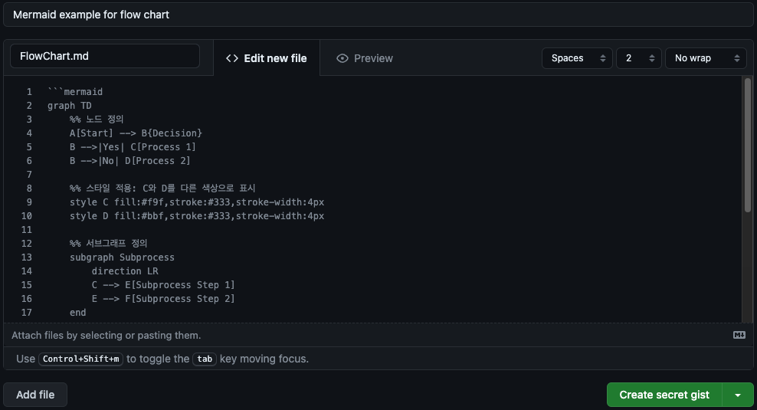The width and height of the screenshot is (757, 410).
Task: Click the 'style C fill:#f9f' line
Action: (x=197, y=202)
